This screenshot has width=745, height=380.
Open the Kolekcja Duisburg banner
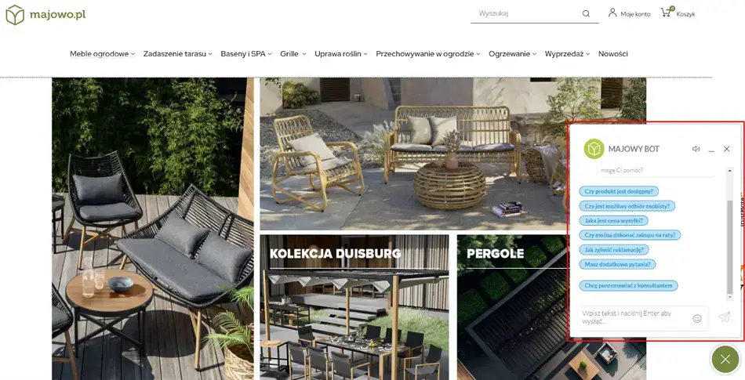(x=354, y=307)
